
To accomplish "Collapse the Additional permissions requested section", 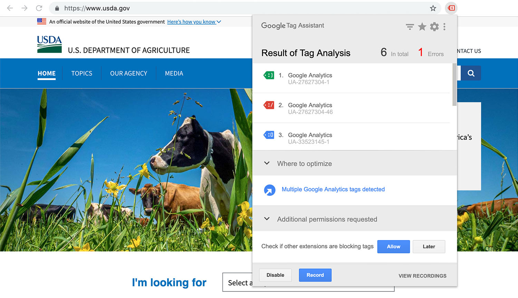I will [267, 219].
